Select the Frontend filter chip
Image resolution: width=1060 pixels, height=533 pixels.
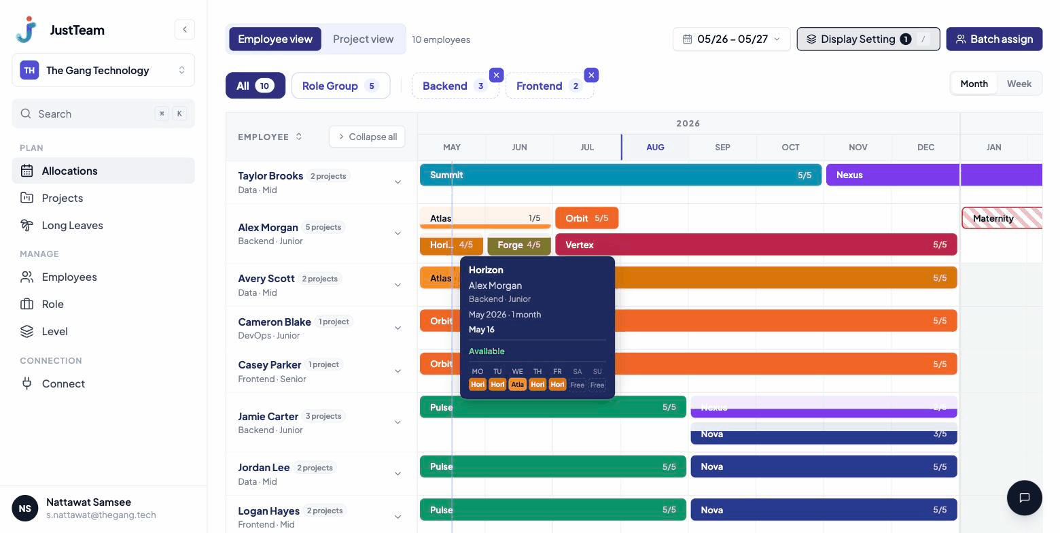[549, 86]
